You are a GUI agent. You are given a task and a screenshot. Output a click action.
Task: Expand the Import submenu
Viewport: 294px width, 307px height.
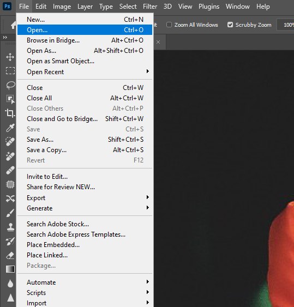85,303
